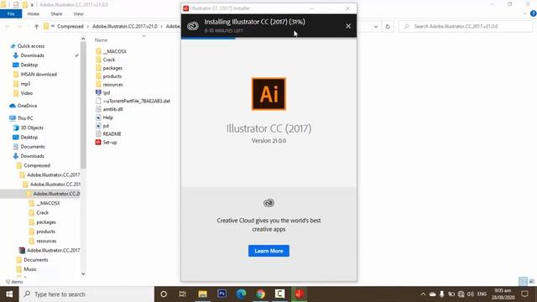Open Camtasia from the taskbar
Viewport: 537px width, 302px height.
(x=279, y=294)
